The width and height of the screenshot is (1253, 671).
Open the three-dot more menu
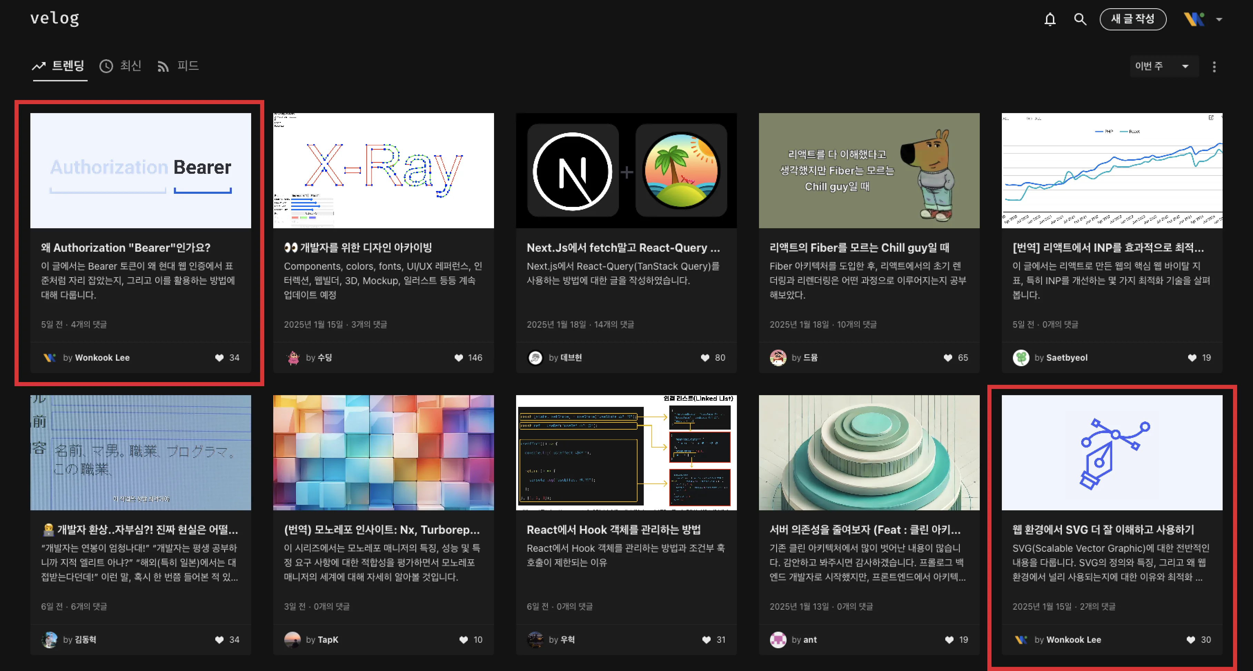pyautogui.click(x=1214, y=67)
